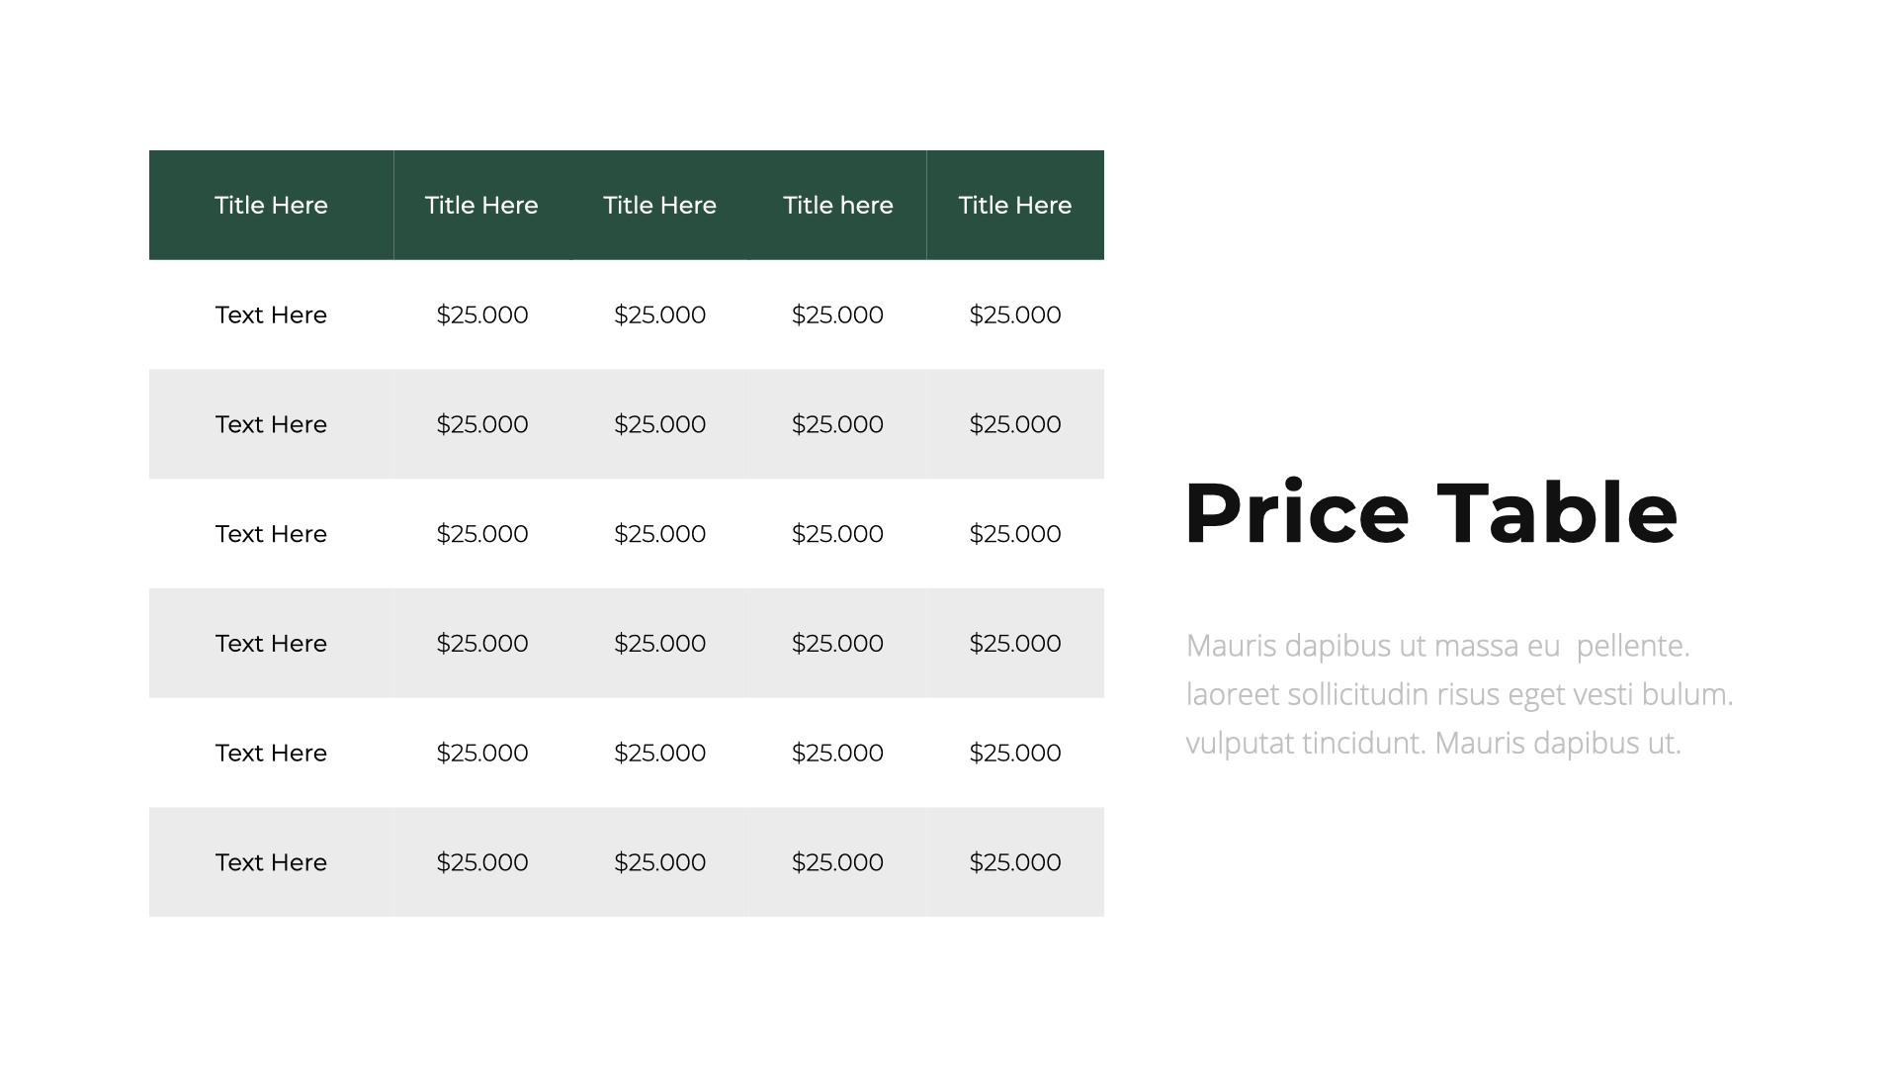Select the fifth row's second-column $25.000 cell

482,753
